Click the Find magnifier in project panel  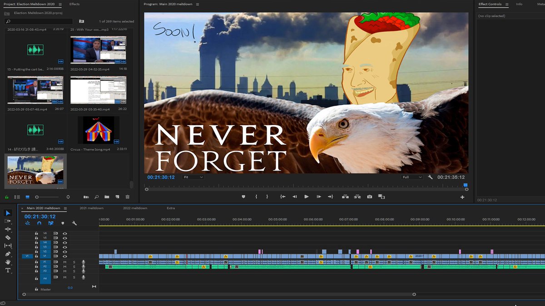point(96,197)
